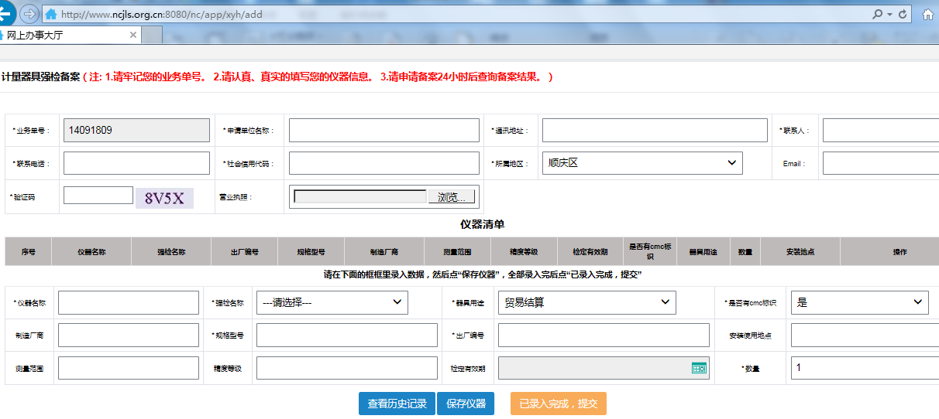
Task: Click the 规格型号 input field
Action: pos(347,335)
